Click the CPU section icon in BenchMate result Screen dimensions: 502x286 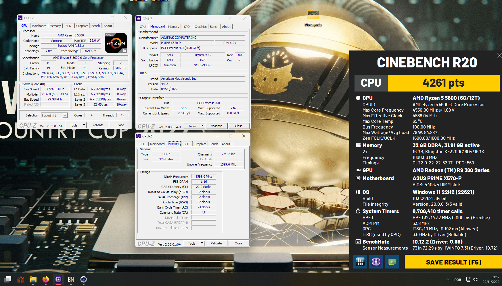(x=358, y=98)
